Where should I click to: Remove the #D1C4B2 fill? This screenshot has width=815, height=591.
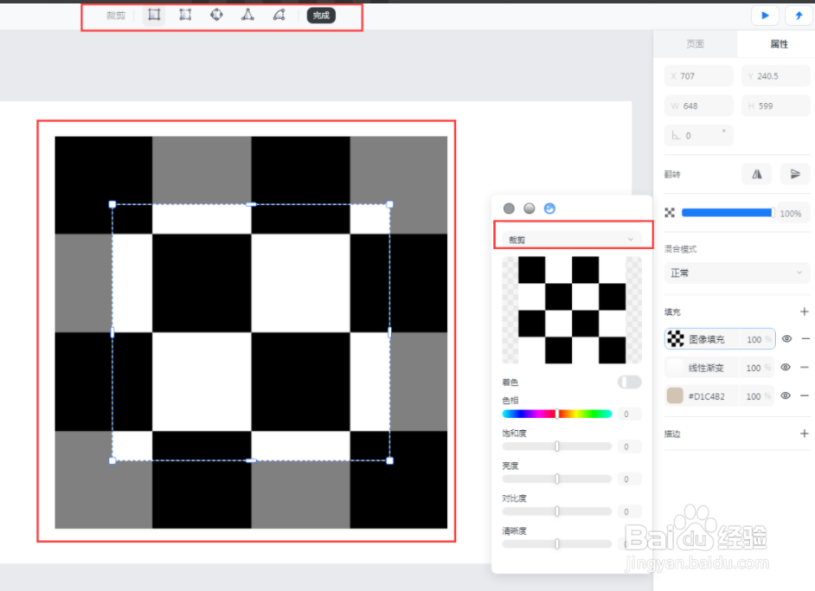805,395
